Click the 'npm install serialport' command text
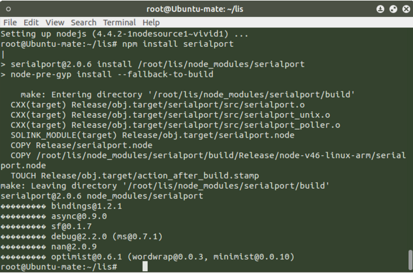 coord(178,44)
